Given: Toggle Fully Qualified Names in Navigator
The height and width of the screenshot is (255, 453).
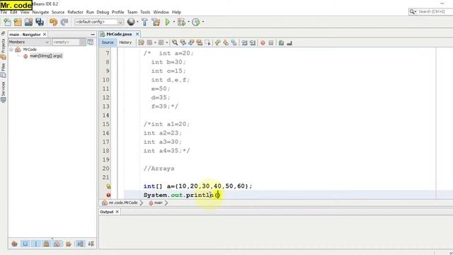Looking at the screenshot, I should click(69, 244).
